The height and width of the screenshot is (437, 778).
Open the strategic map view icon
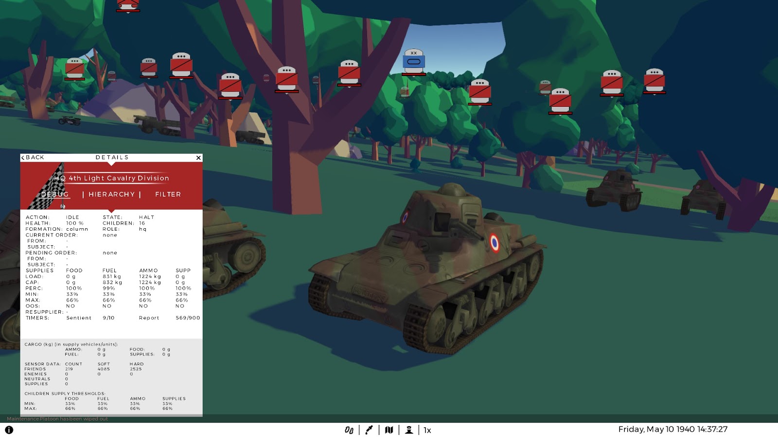coord(389,430)
